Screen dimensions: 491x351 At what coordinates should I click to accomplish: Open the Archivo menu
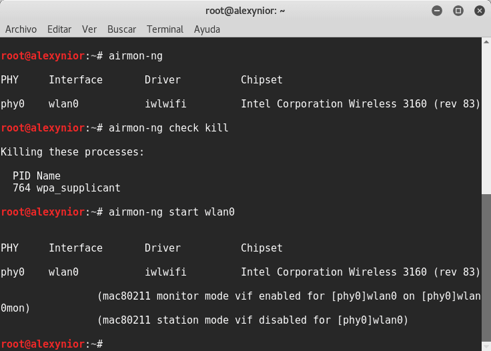pyautogui.click(x=21, y=29)
